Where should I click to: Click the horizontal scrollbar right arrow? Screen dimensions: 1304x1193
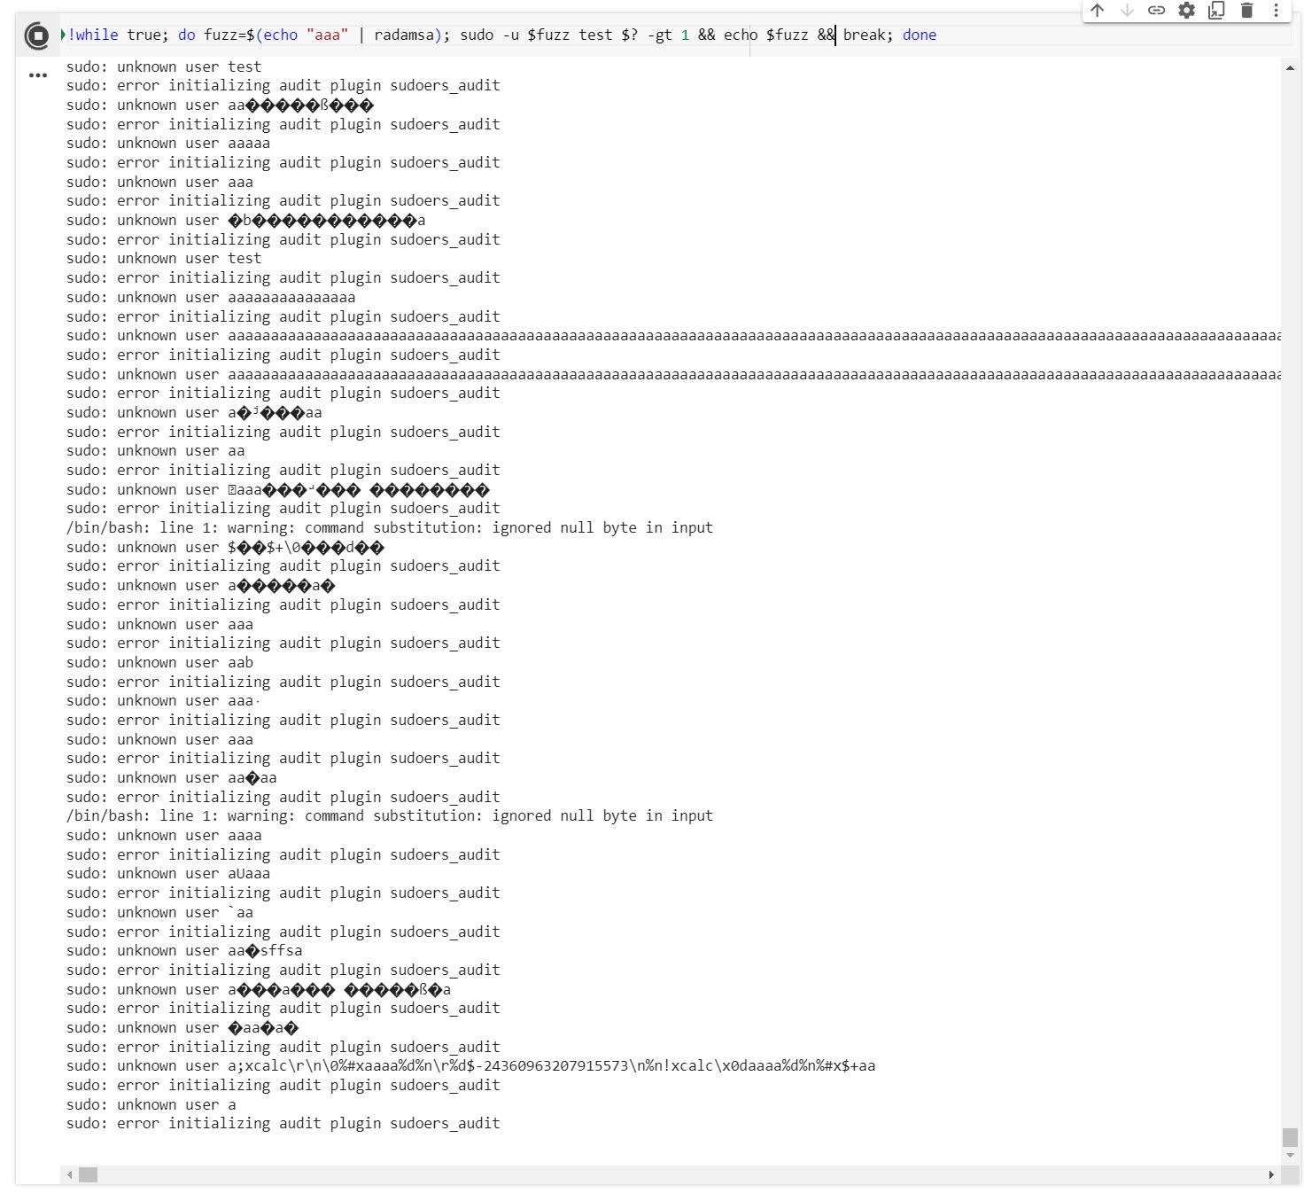click(x=1271, y=1174)
